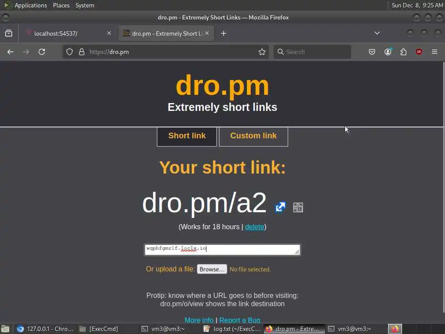Close the localhost:54537 tab
The height and width of the screenshot is (334, 445).
pyautogui.click(x=109, y=33)
